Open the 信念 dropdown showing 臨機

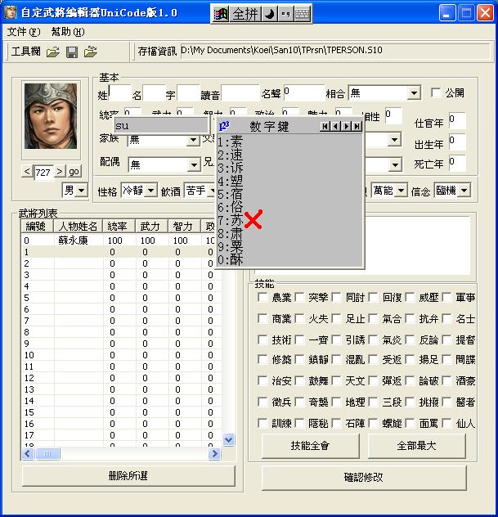point(464,191)
